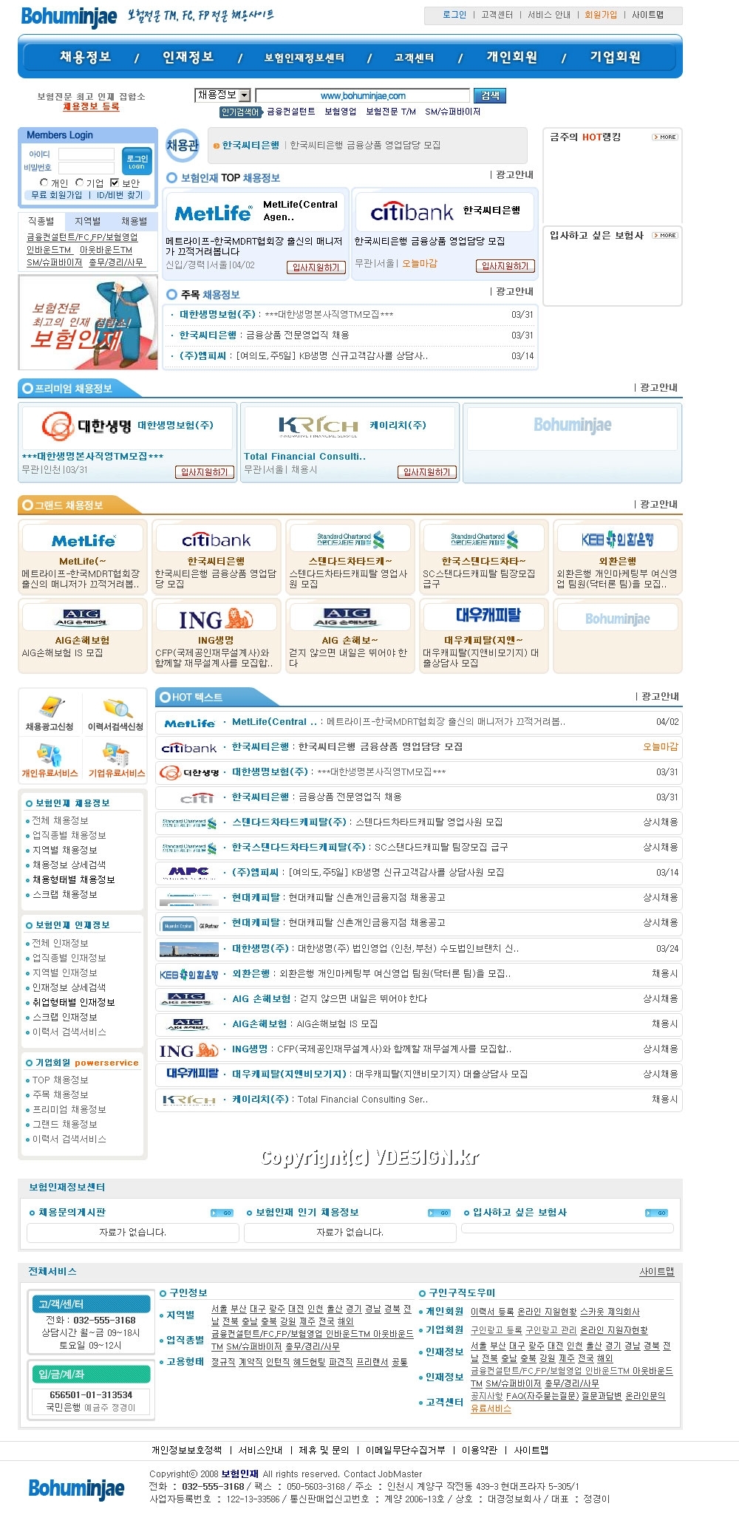Open 기업회원 in the main navigation bar
739x1526 pixels.
[615, 57]
